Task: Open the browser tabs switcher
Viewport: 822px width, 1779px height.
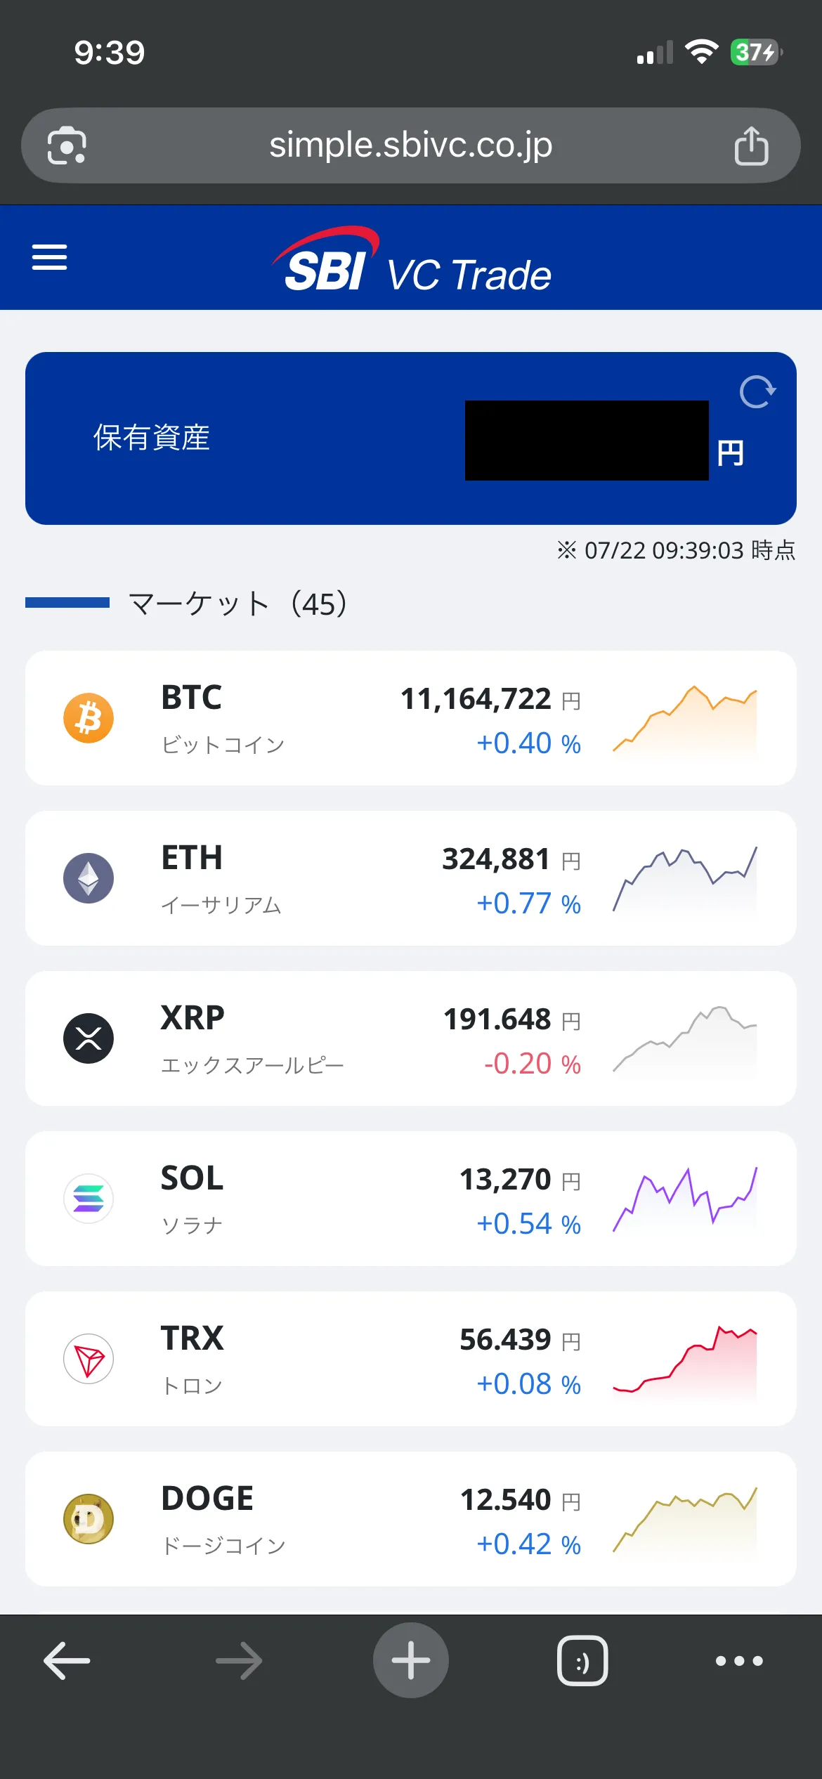Action: (x=582, y=1661)
